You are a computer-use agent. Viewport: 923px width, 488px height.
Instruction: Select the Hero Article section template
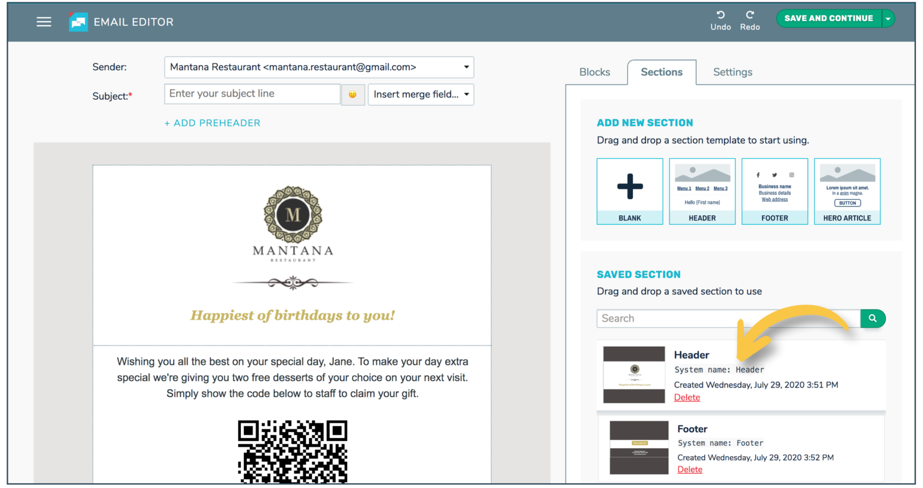[847, 191]
